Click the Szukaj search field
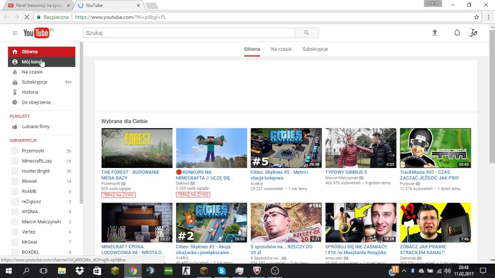Image resolution: width=495 pixels, height=278 pixels. tap(189, 33)
